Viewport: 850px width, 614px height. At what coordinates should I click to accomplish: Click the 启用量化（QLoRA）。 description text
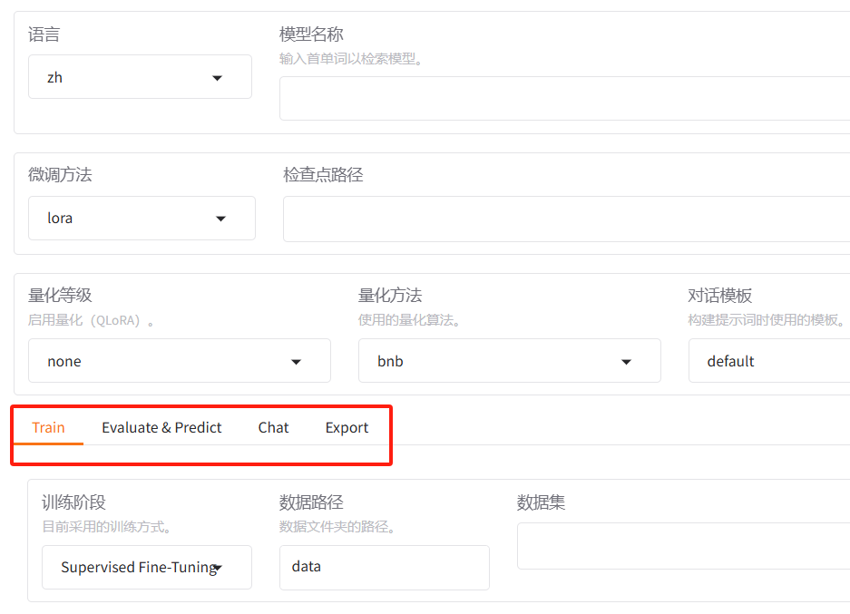[91, 320]
